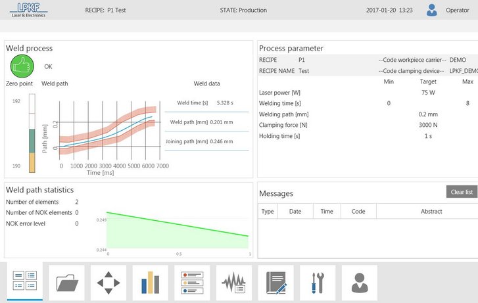Viewport: 478px width, 303px height.
Task: Click the Clear list button
Action: (461, 192)
